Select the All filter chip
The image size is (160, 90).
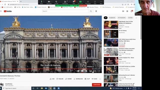tap(105, 18)
